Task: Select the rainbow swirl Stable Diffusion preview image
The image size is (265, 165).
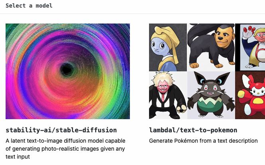Action: [x=68, y=71]
